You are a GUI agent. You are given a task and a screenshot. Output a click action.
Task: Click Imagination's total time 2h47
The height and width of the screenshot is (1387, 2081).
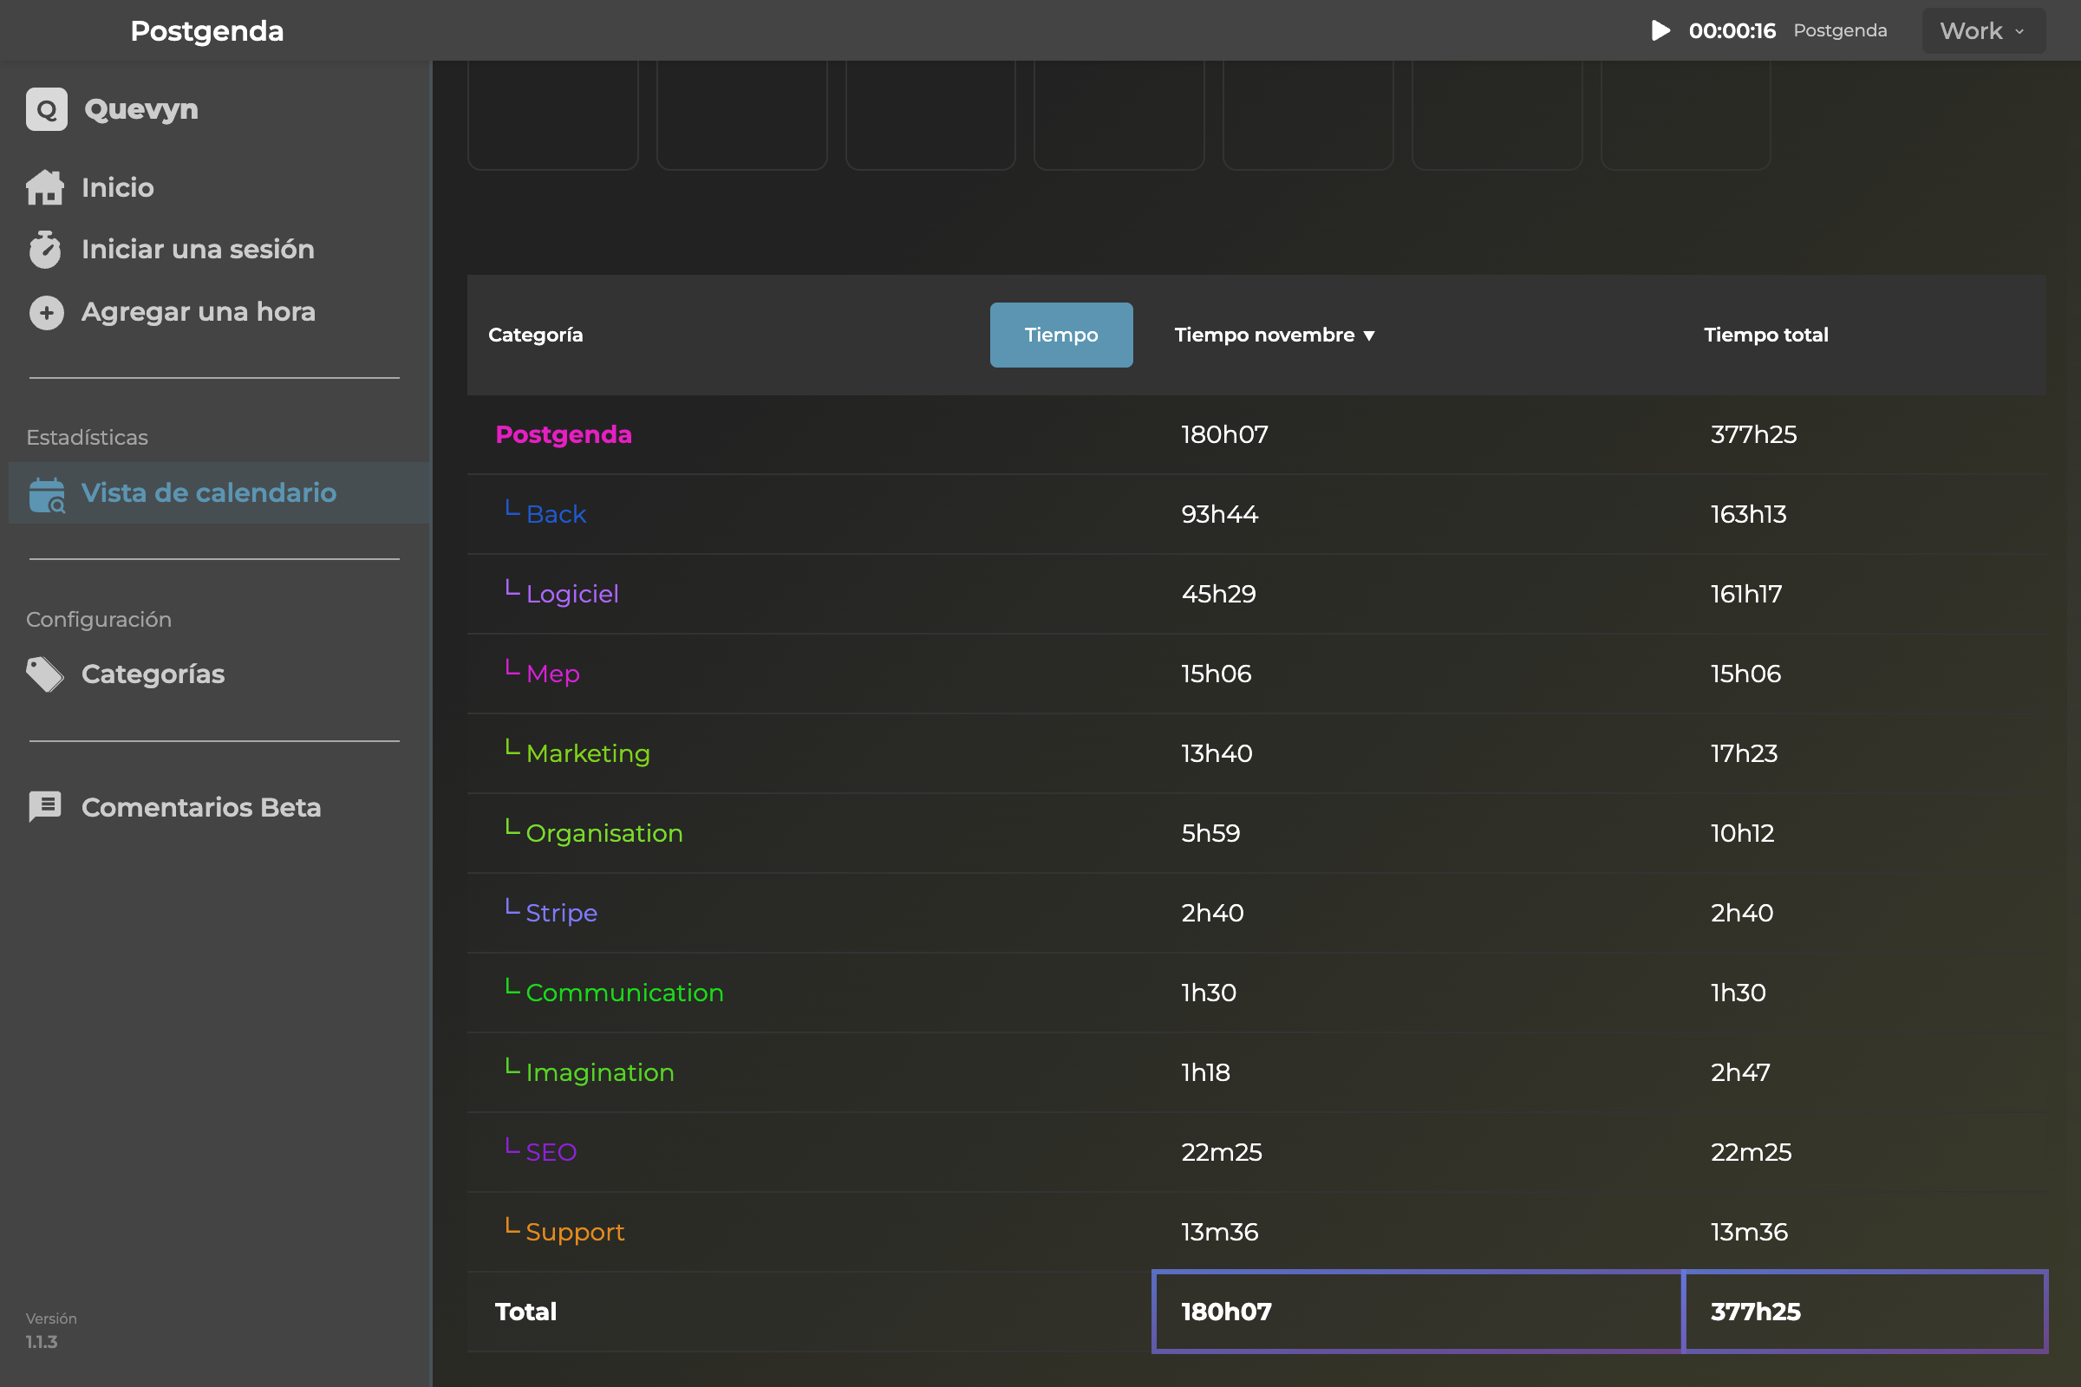(x=1740, y=1072)
